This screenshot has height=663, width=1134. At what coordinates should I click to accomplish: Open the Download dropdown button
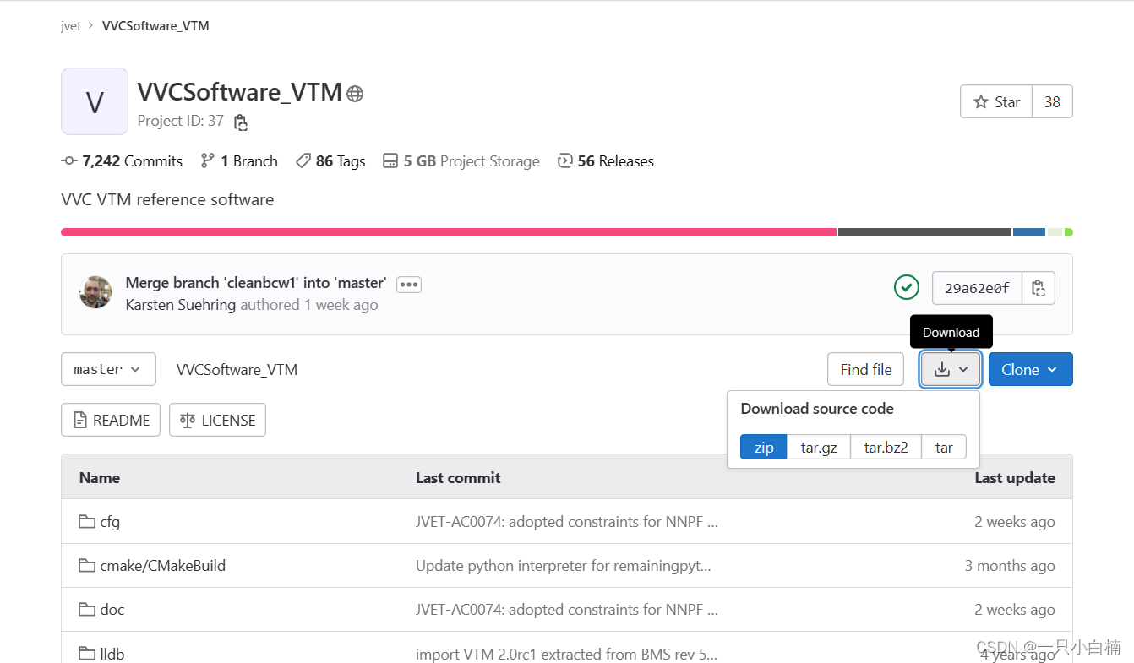[951, 369]
